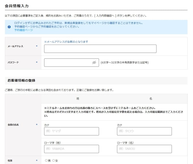The width and height of the screenshot is (193, 164).
Task: Click the カナ surname field with ヤマダ placeholder
Action: 72,131
